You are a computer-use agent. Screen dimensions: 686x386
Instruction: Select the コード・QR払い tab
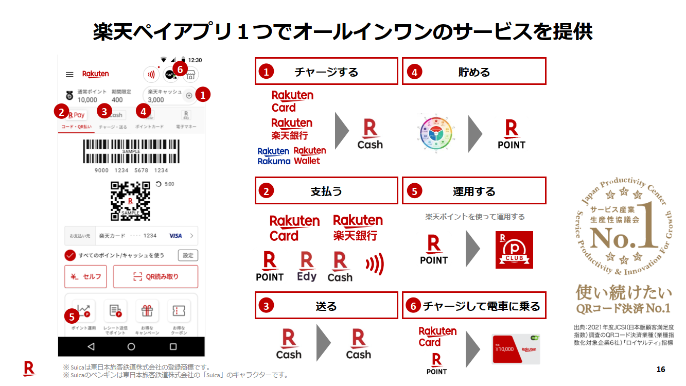click(x=77, y=120)
